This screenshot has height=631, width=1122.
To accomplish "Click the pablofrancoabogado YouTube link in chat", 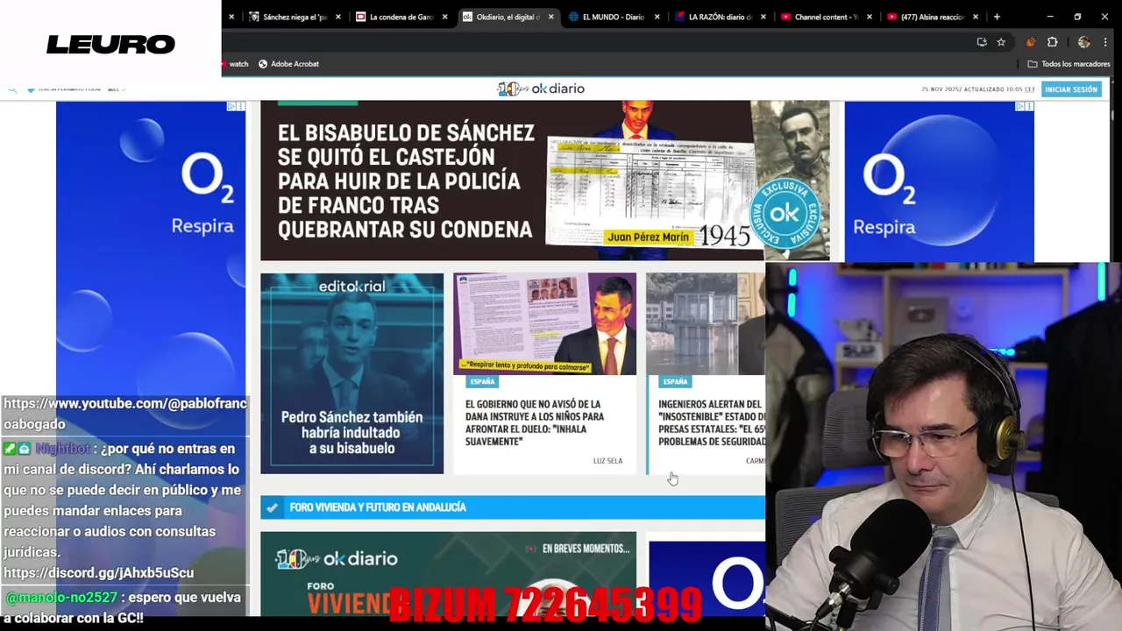I will 125,414.
